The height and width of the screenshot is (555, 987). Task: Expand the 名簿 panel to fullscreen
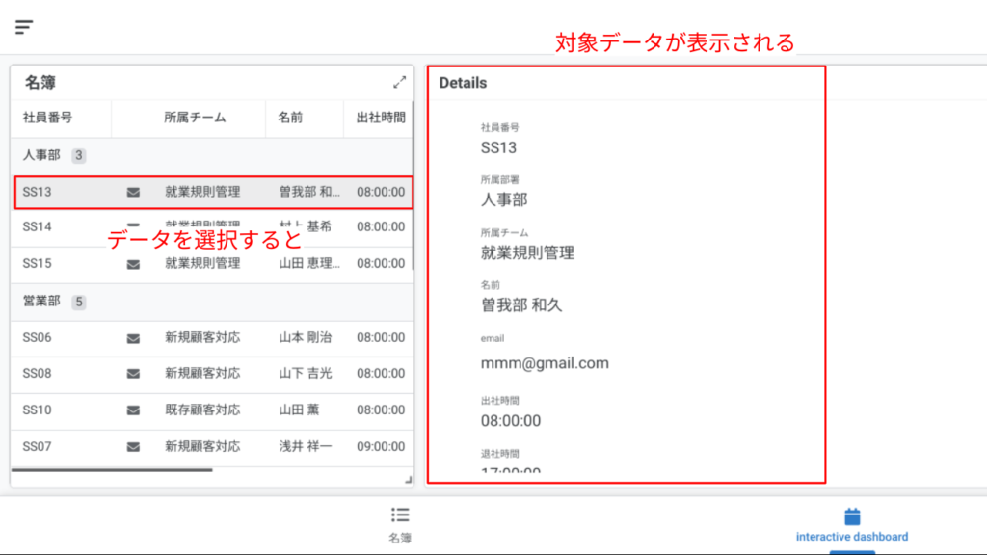pos(399,83)
